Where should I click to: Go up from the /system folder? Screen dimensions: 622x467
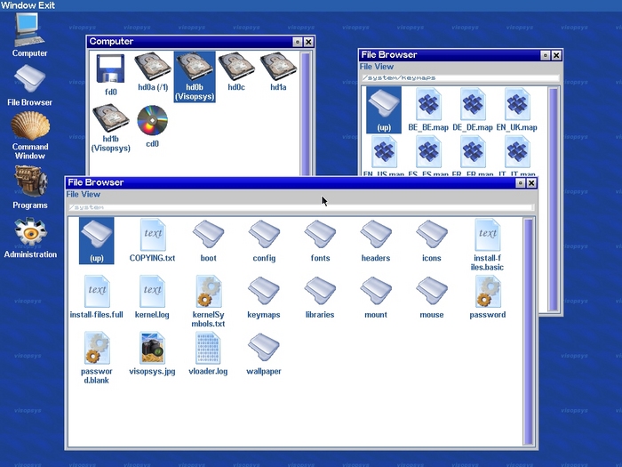97,236
